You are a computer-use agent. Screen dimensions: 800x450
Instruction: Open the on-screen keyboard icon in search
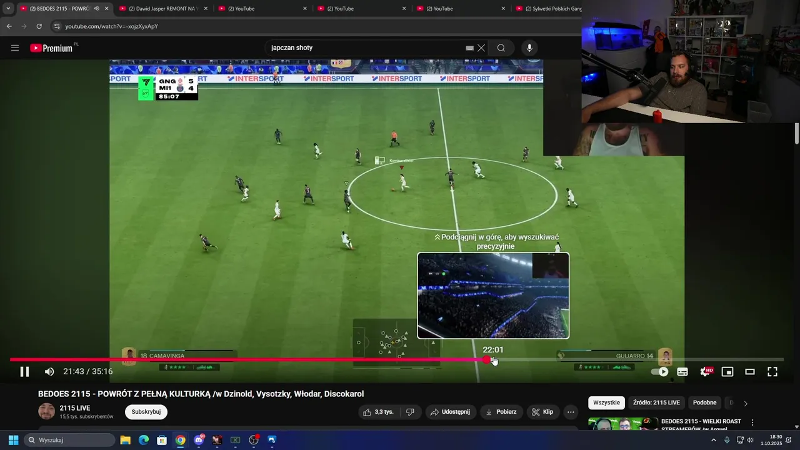[x=469, y=48]
